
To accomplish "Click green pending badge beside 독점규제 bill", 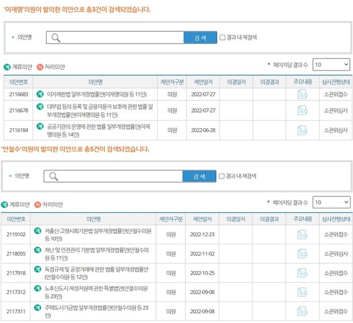I will pos(38,269).
